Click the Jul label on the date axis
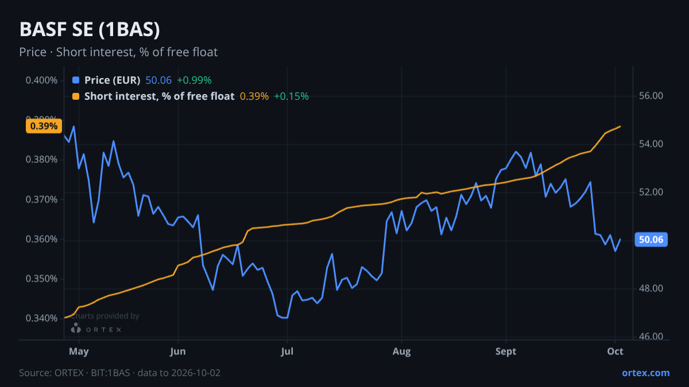Viewport: 689px width, 387px height. 287,351
